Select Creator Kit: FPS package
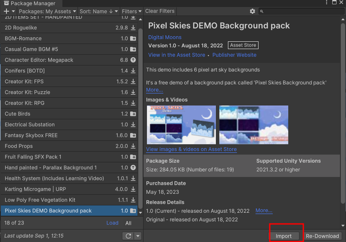346x242 pixels. click(x=69, y=81)
